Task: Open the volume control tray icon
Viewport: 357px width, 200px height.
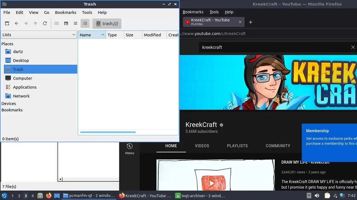Action: [317, 196]
